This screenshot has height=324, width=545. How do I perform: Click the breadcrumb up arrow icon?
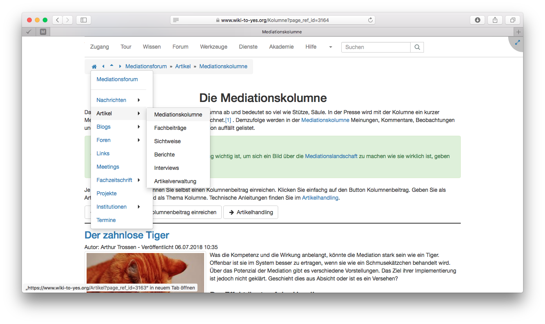pos(112,66)
